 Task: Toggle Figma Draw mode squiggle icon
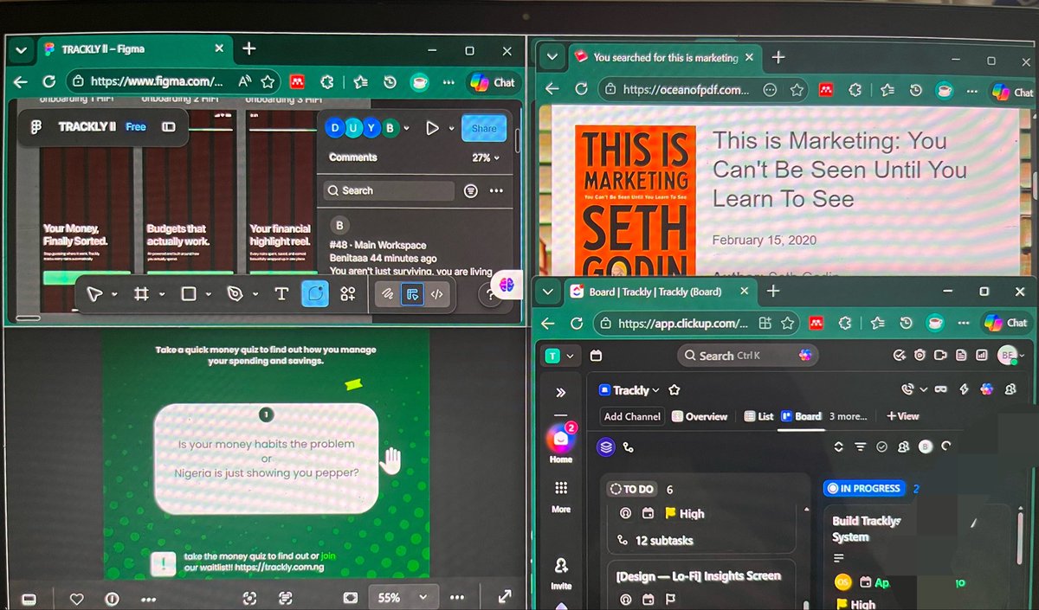click(x=389, y=294)
